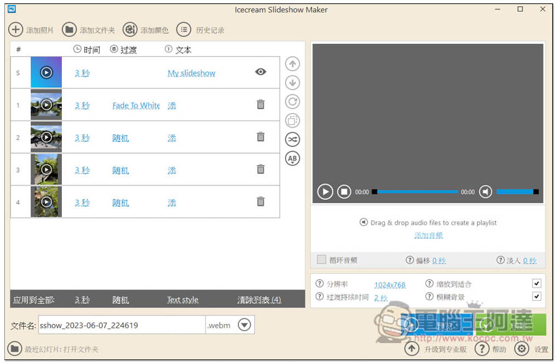Open the History list icon
The height and width of the screenshot is (364, 557).
point(184,29)
